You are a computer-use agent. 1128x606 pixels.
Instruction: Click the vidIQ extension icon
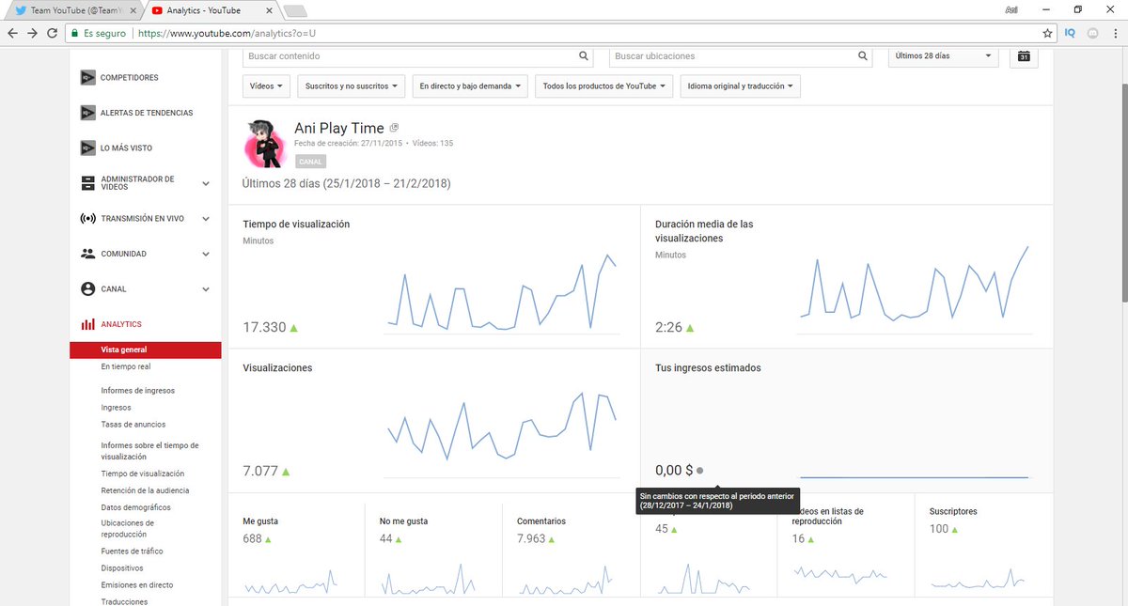(1071, 32)
